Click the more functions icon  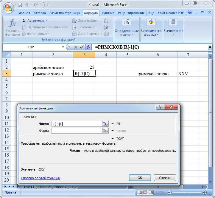(x=107, y=34)
